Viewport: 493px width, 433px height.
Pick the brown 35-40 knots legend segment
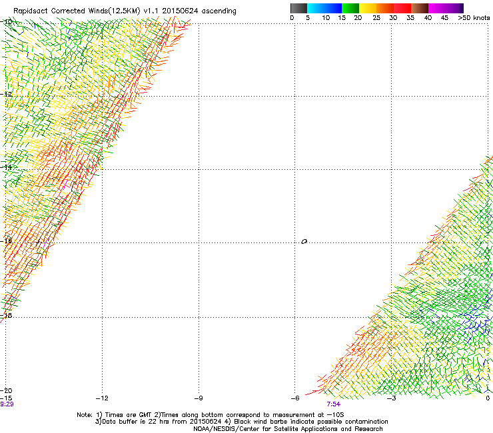click(x=420, y=8)
